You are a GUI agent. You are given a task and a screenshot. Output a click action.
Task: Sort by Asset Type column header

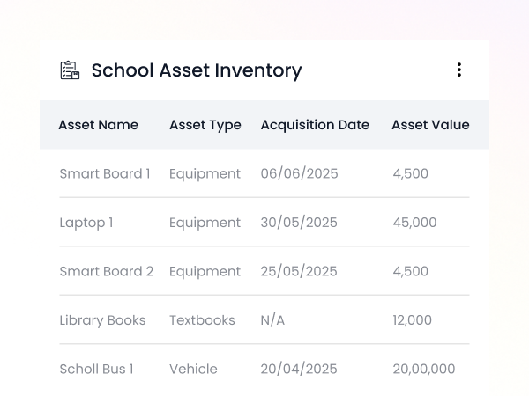click(205, 125)
